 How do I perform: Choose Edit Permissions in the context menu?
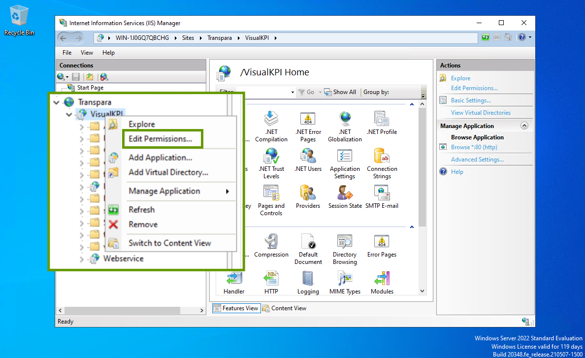(160, 139)
